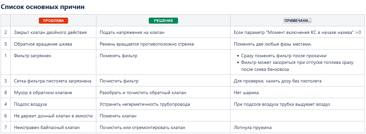Select the Подать напряжения на клапан cell

click(x=163, y=33)
